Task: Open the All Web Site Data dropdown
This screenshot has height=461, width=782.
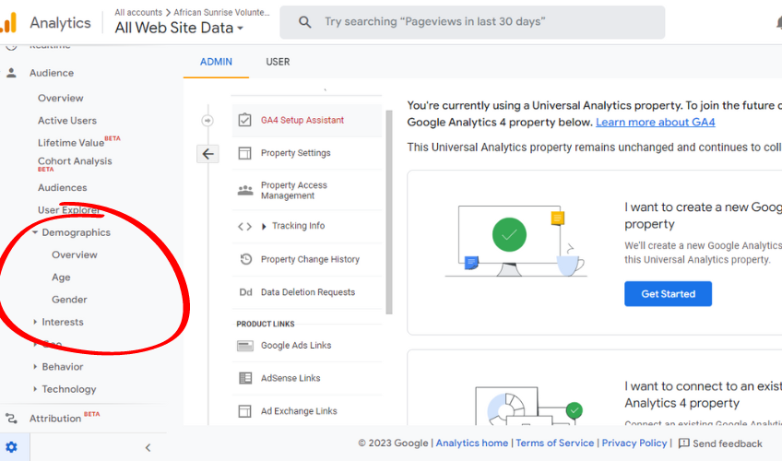Action: click(x=179, y=28)
